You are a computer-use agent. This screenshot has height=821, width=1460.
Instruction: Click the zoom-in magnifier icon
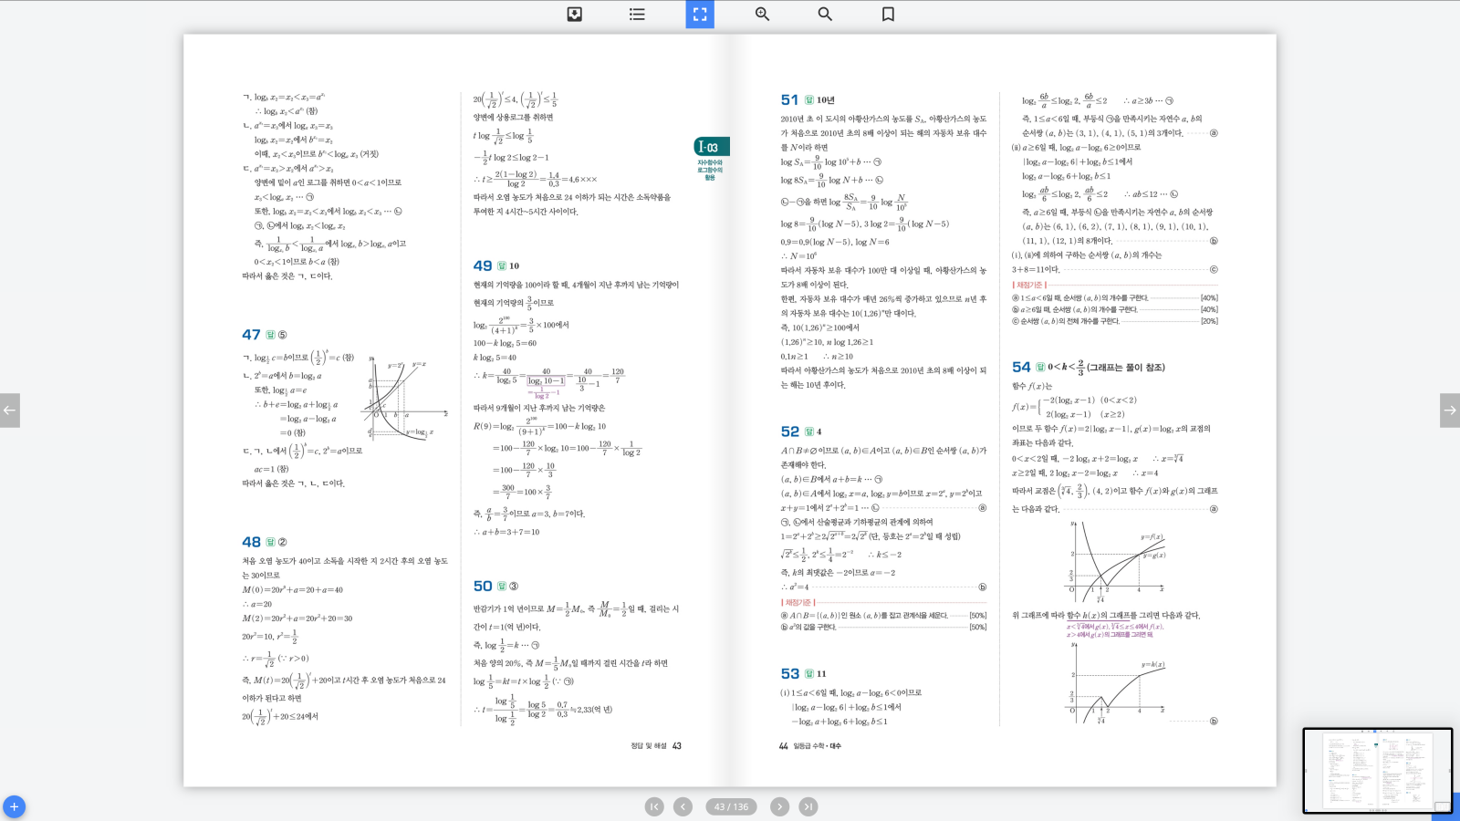pyautogui.click(x=762, y=14)
